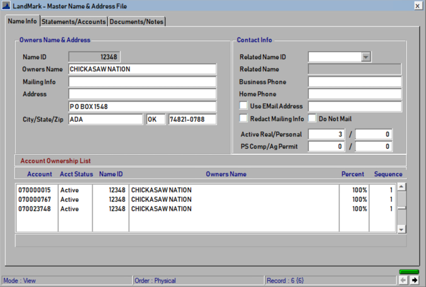Image resolution: width=426 pixels, height=287 pixels.
Task: Switch to the Statements/Accounts tab
Action: pos(73,22)
